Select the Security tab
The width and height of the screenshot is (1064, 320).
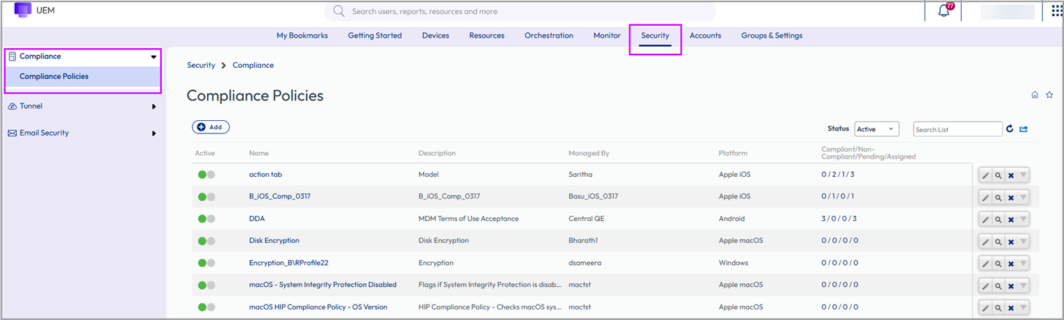coord(655,36)
